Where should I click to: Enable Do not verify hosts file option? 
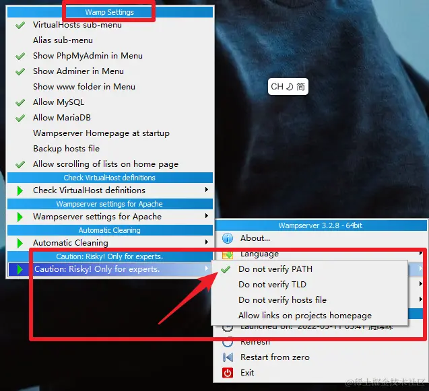(309, 300)
